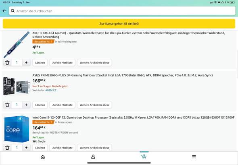Viewport: 238px width, 165px height.
Task: Delete the ARCTIC MX-4 item via its trash icon
Action: (x=7, y=62)
